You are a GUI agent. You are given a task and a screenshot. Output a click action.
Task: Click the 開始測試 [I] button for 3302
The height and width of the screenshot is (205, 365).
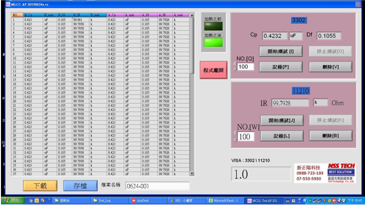(281, 51)
